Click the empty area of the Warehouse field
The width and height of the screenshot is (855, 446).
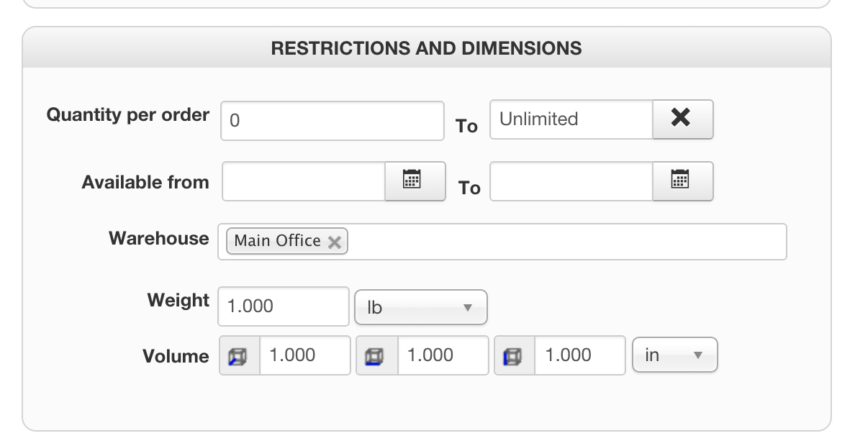tap(561, 242)
